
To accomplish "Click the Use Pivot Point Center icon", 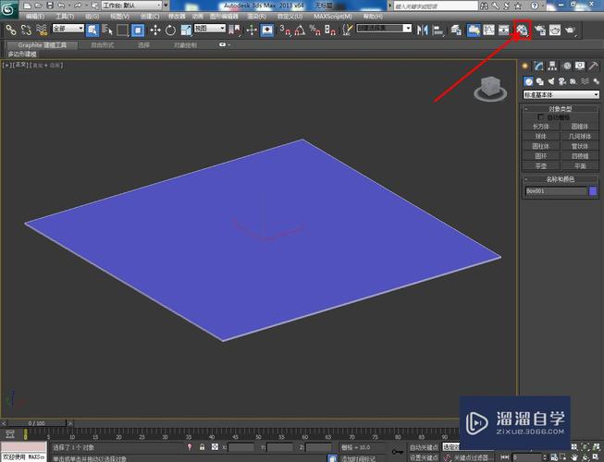I will (234, 30).
